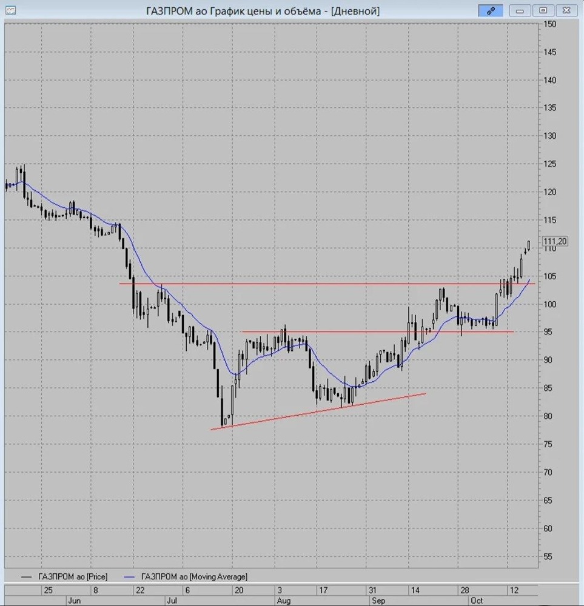
Task: Click the blue Moving Average legend line sample
Action: point(129,577)
